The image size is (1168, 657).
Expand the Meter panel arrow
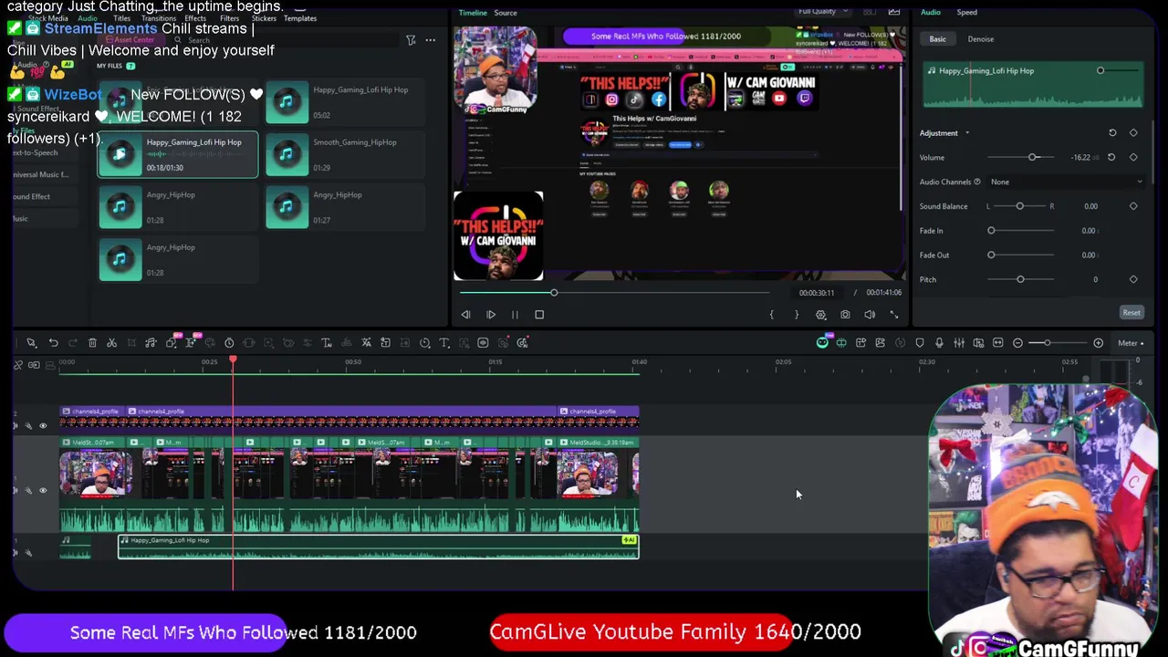[x=1142, y=343]
